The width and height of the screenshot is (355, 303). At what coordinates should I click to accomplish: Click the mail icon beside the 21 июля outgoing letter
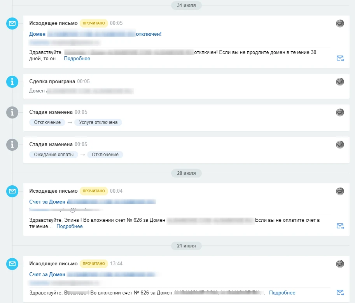[12, 264]
